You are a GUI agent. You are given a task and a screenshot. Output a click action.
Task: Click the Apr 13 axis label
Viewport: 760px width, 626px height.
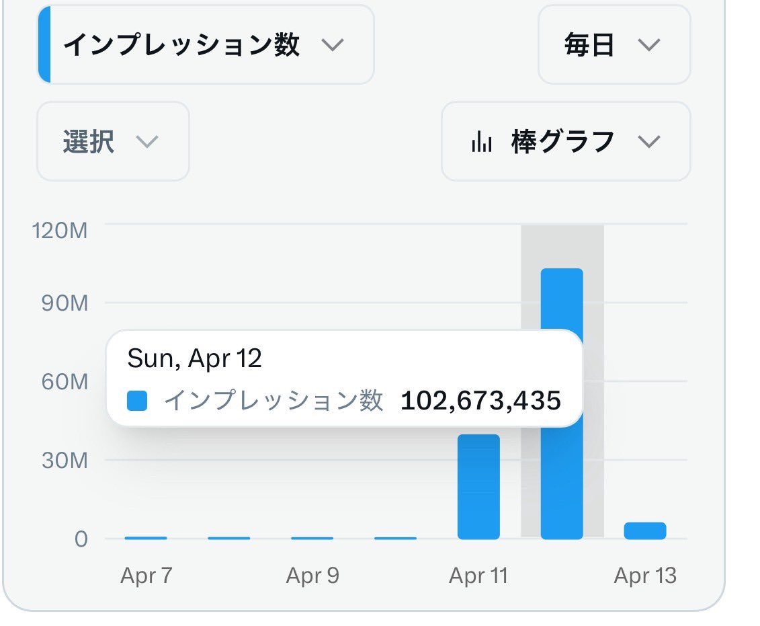[x=645, y=576]
